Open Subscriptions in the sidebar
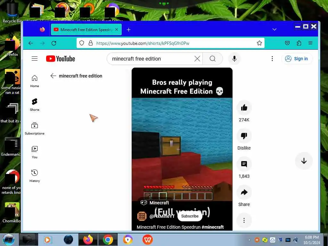The height and width of the screenshot is (246, 328). 35,128
